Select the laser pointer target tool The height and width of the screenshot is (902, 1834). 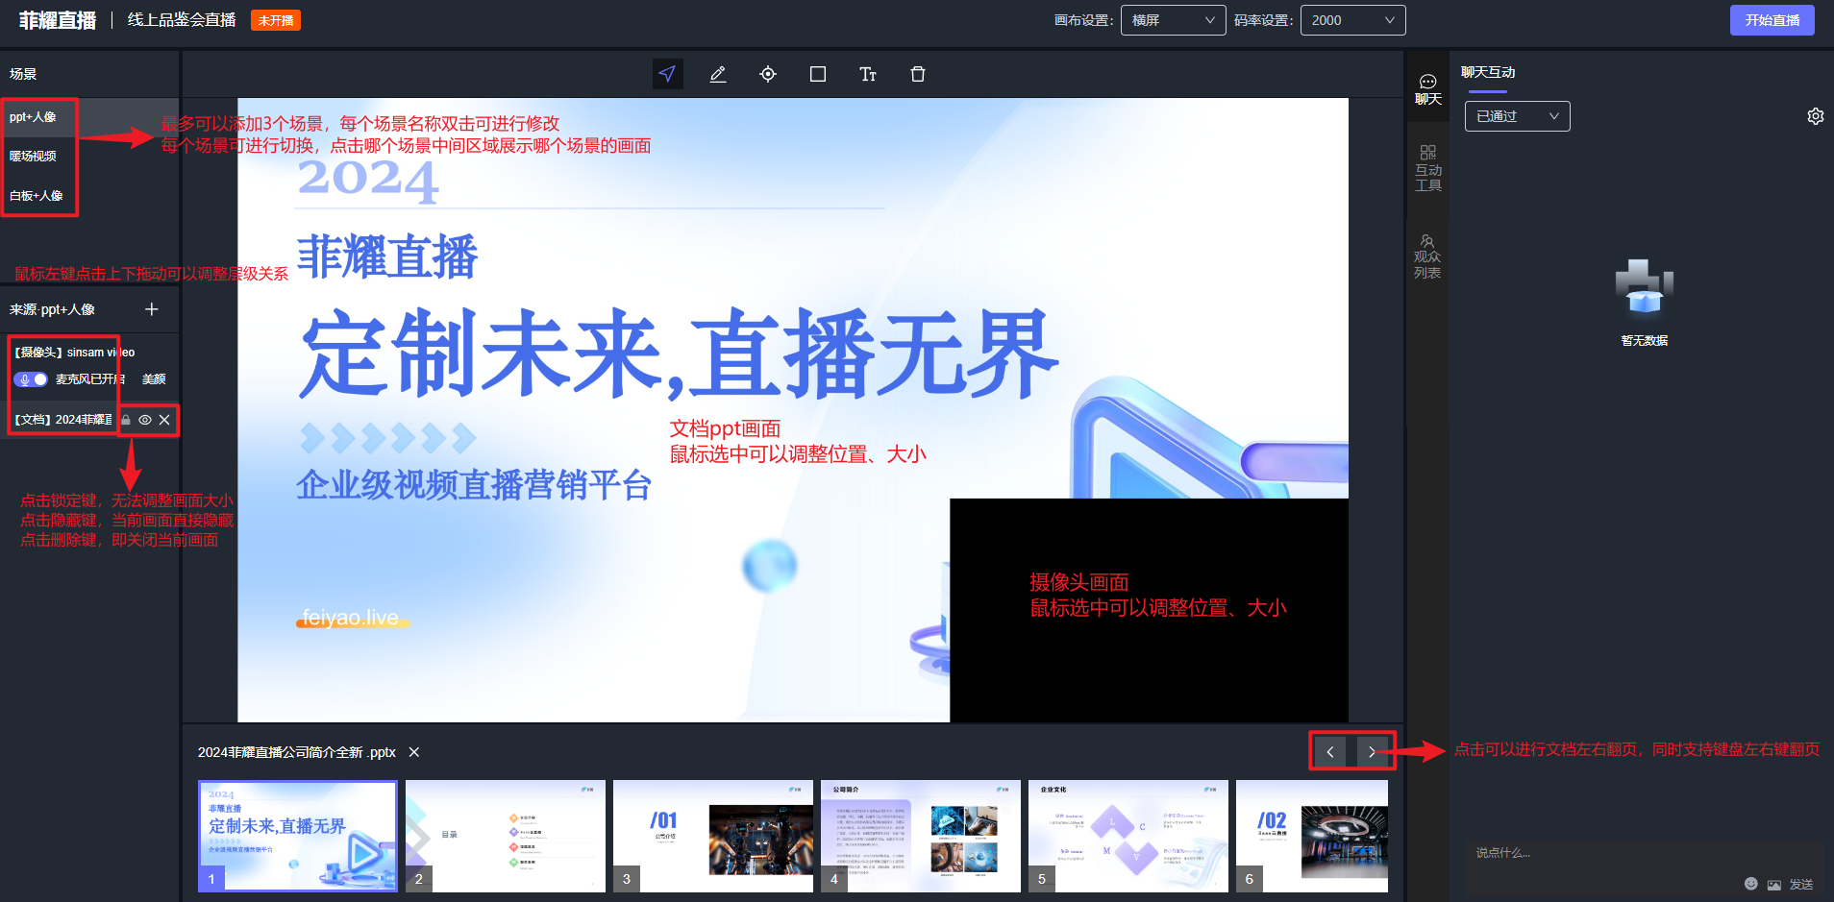768,74
